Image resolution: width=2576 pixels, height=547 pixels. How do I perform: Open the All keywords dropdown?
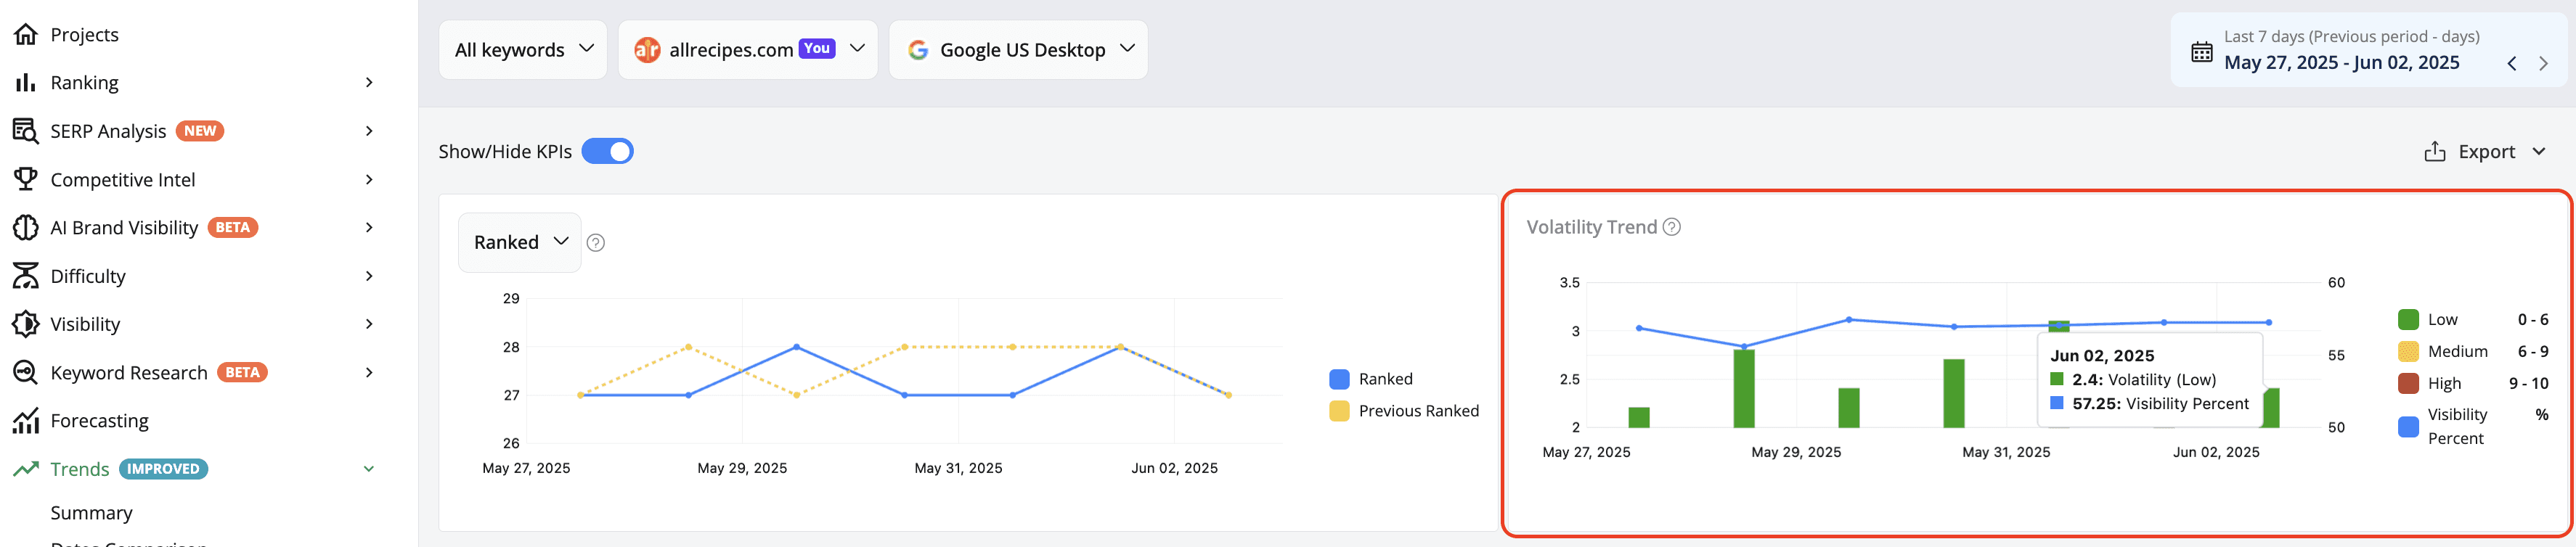(523, 50)
